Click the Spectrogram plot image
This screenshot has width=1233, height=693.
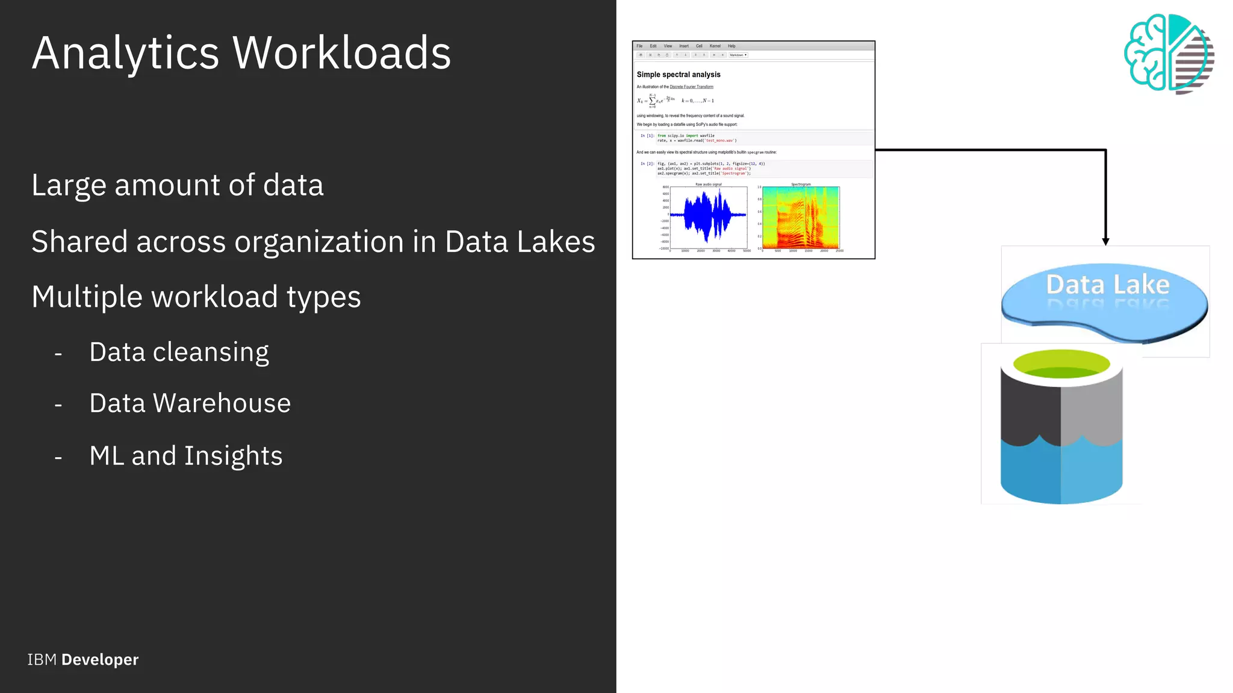coord(801,217)
